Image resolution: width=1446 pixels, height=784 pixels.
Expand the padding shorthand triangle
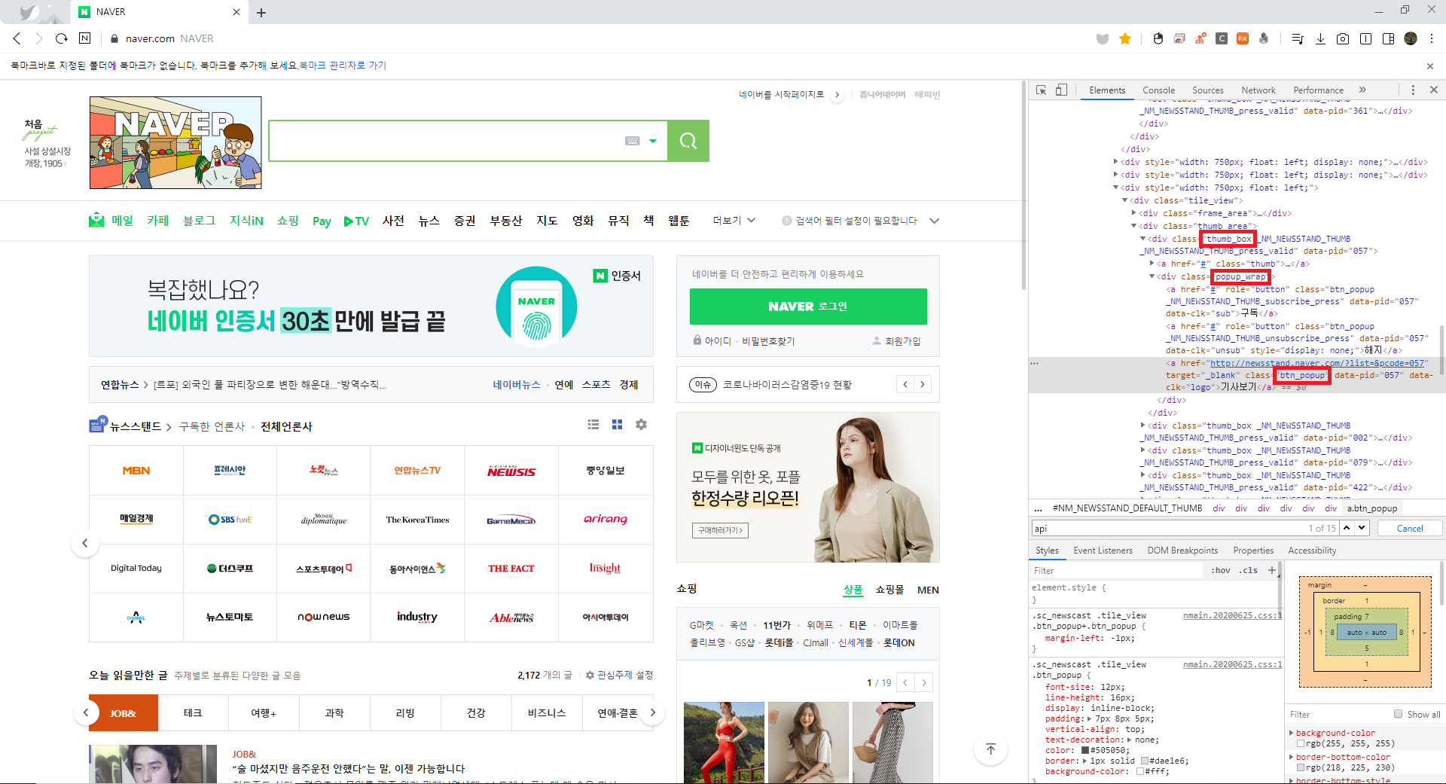point(1090,718)
